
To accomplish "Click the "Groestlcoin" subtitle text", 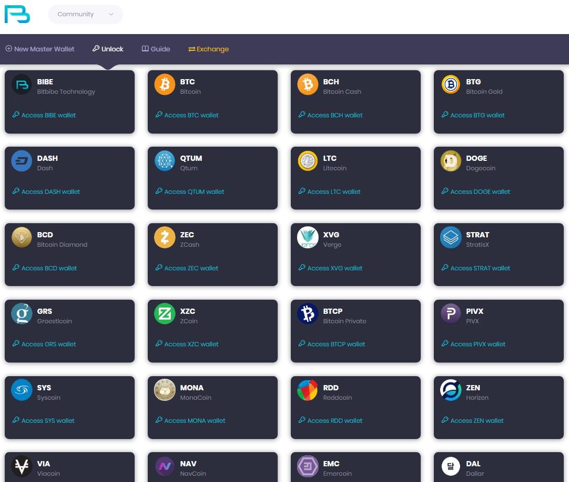I will [x=54, y=321].
